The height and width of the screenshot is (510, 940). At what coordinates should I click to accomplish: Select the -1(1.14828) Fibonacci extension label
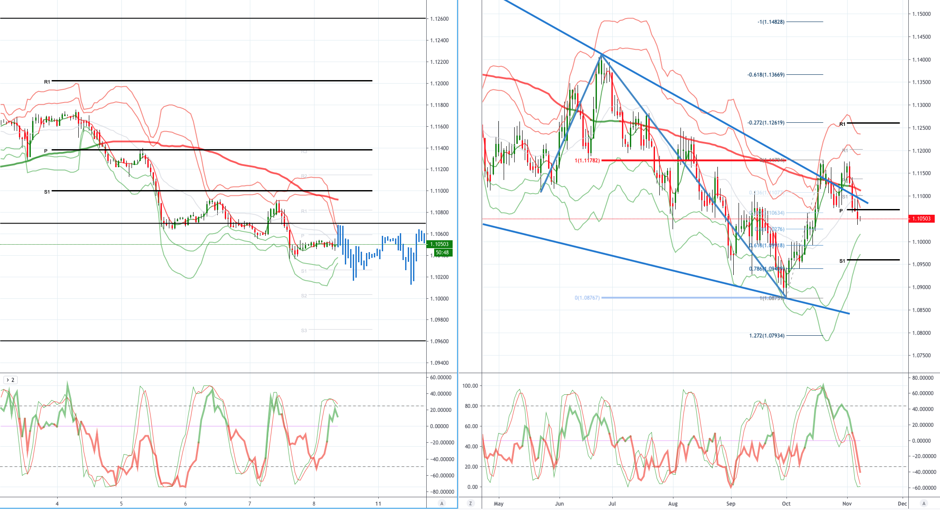771,22
